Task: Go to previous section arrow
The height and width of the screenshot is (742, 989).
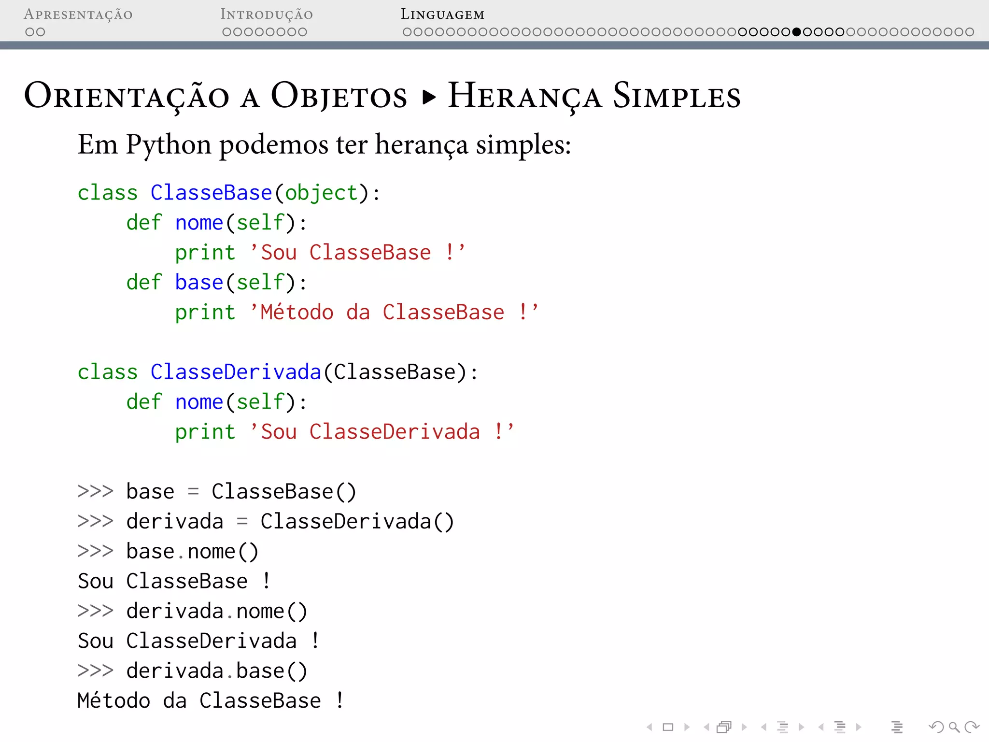Action: [820, 727]
